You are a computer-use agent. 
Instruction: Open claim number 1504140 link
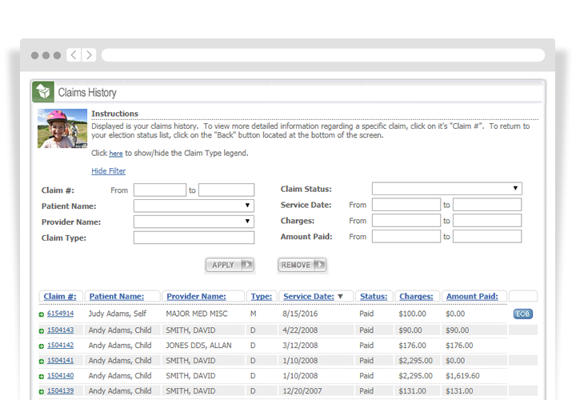(x=60, y=376)
